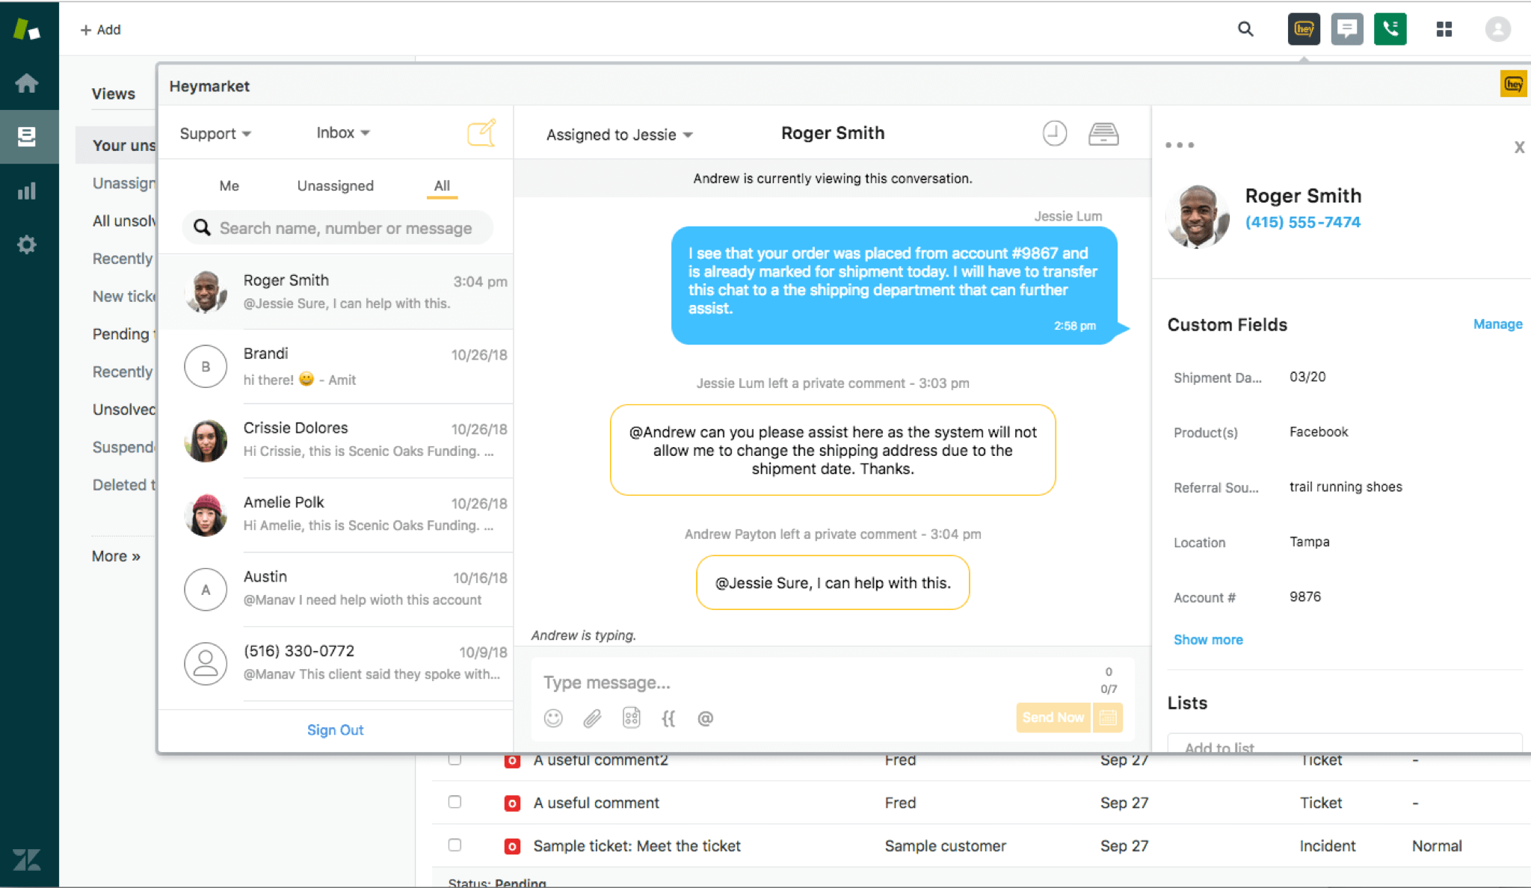Sign out of Heymarket
The height and width of the screenshot is (888, 1531).
click(335, 730)
